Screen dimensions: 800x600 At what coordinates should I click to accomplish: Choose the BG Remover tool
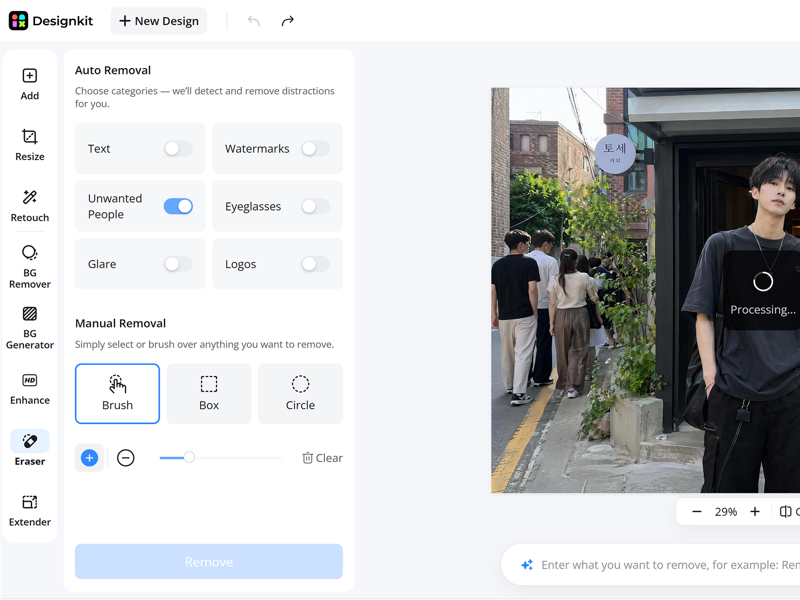pyautogui.click(x=30, y=266)
